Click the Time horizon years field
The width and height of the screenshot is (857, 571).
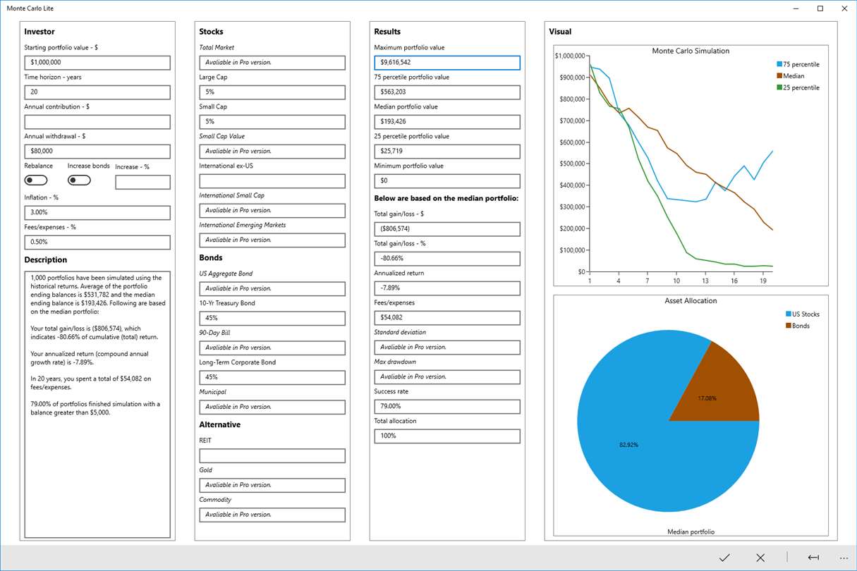pyautogui.click(x=97, y=92)
